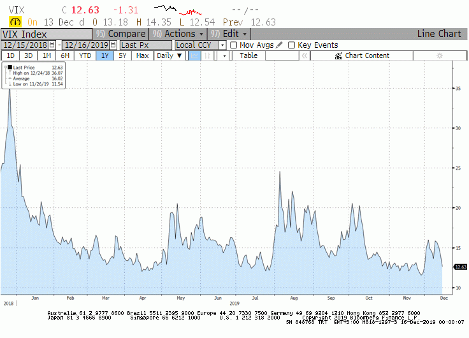Open the Chart Content panel

[362, 55]
